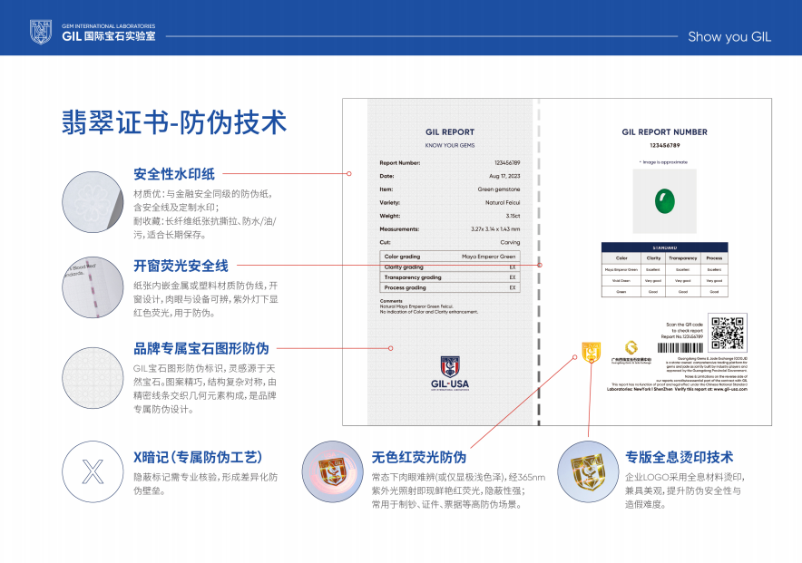Select the 'KNOW YOUR GEMS' subtitle
Viewport: 802px width, 563px height.
point(450,146)
